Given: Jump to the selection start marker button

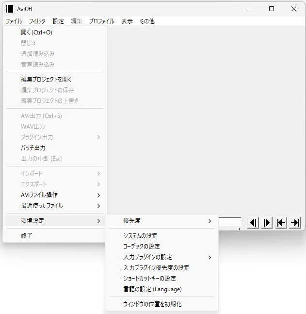Looking at the screenshot, I should click(x=281, y=223).
